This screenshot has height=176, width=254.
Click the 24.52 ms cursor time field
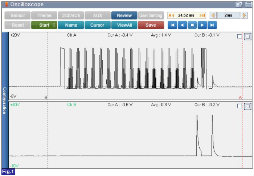point(186,15)
